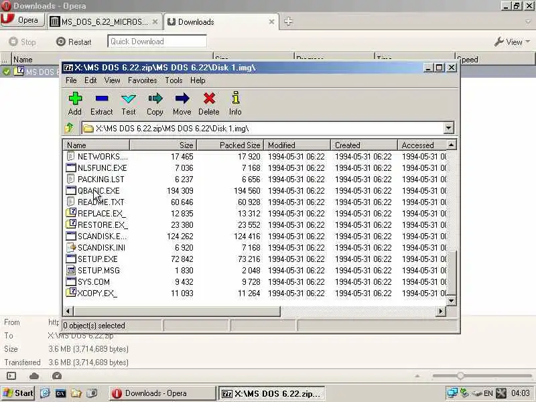Open the Edit menu in 7-Zip
536x402 pixels.
[x=90, y=80]
